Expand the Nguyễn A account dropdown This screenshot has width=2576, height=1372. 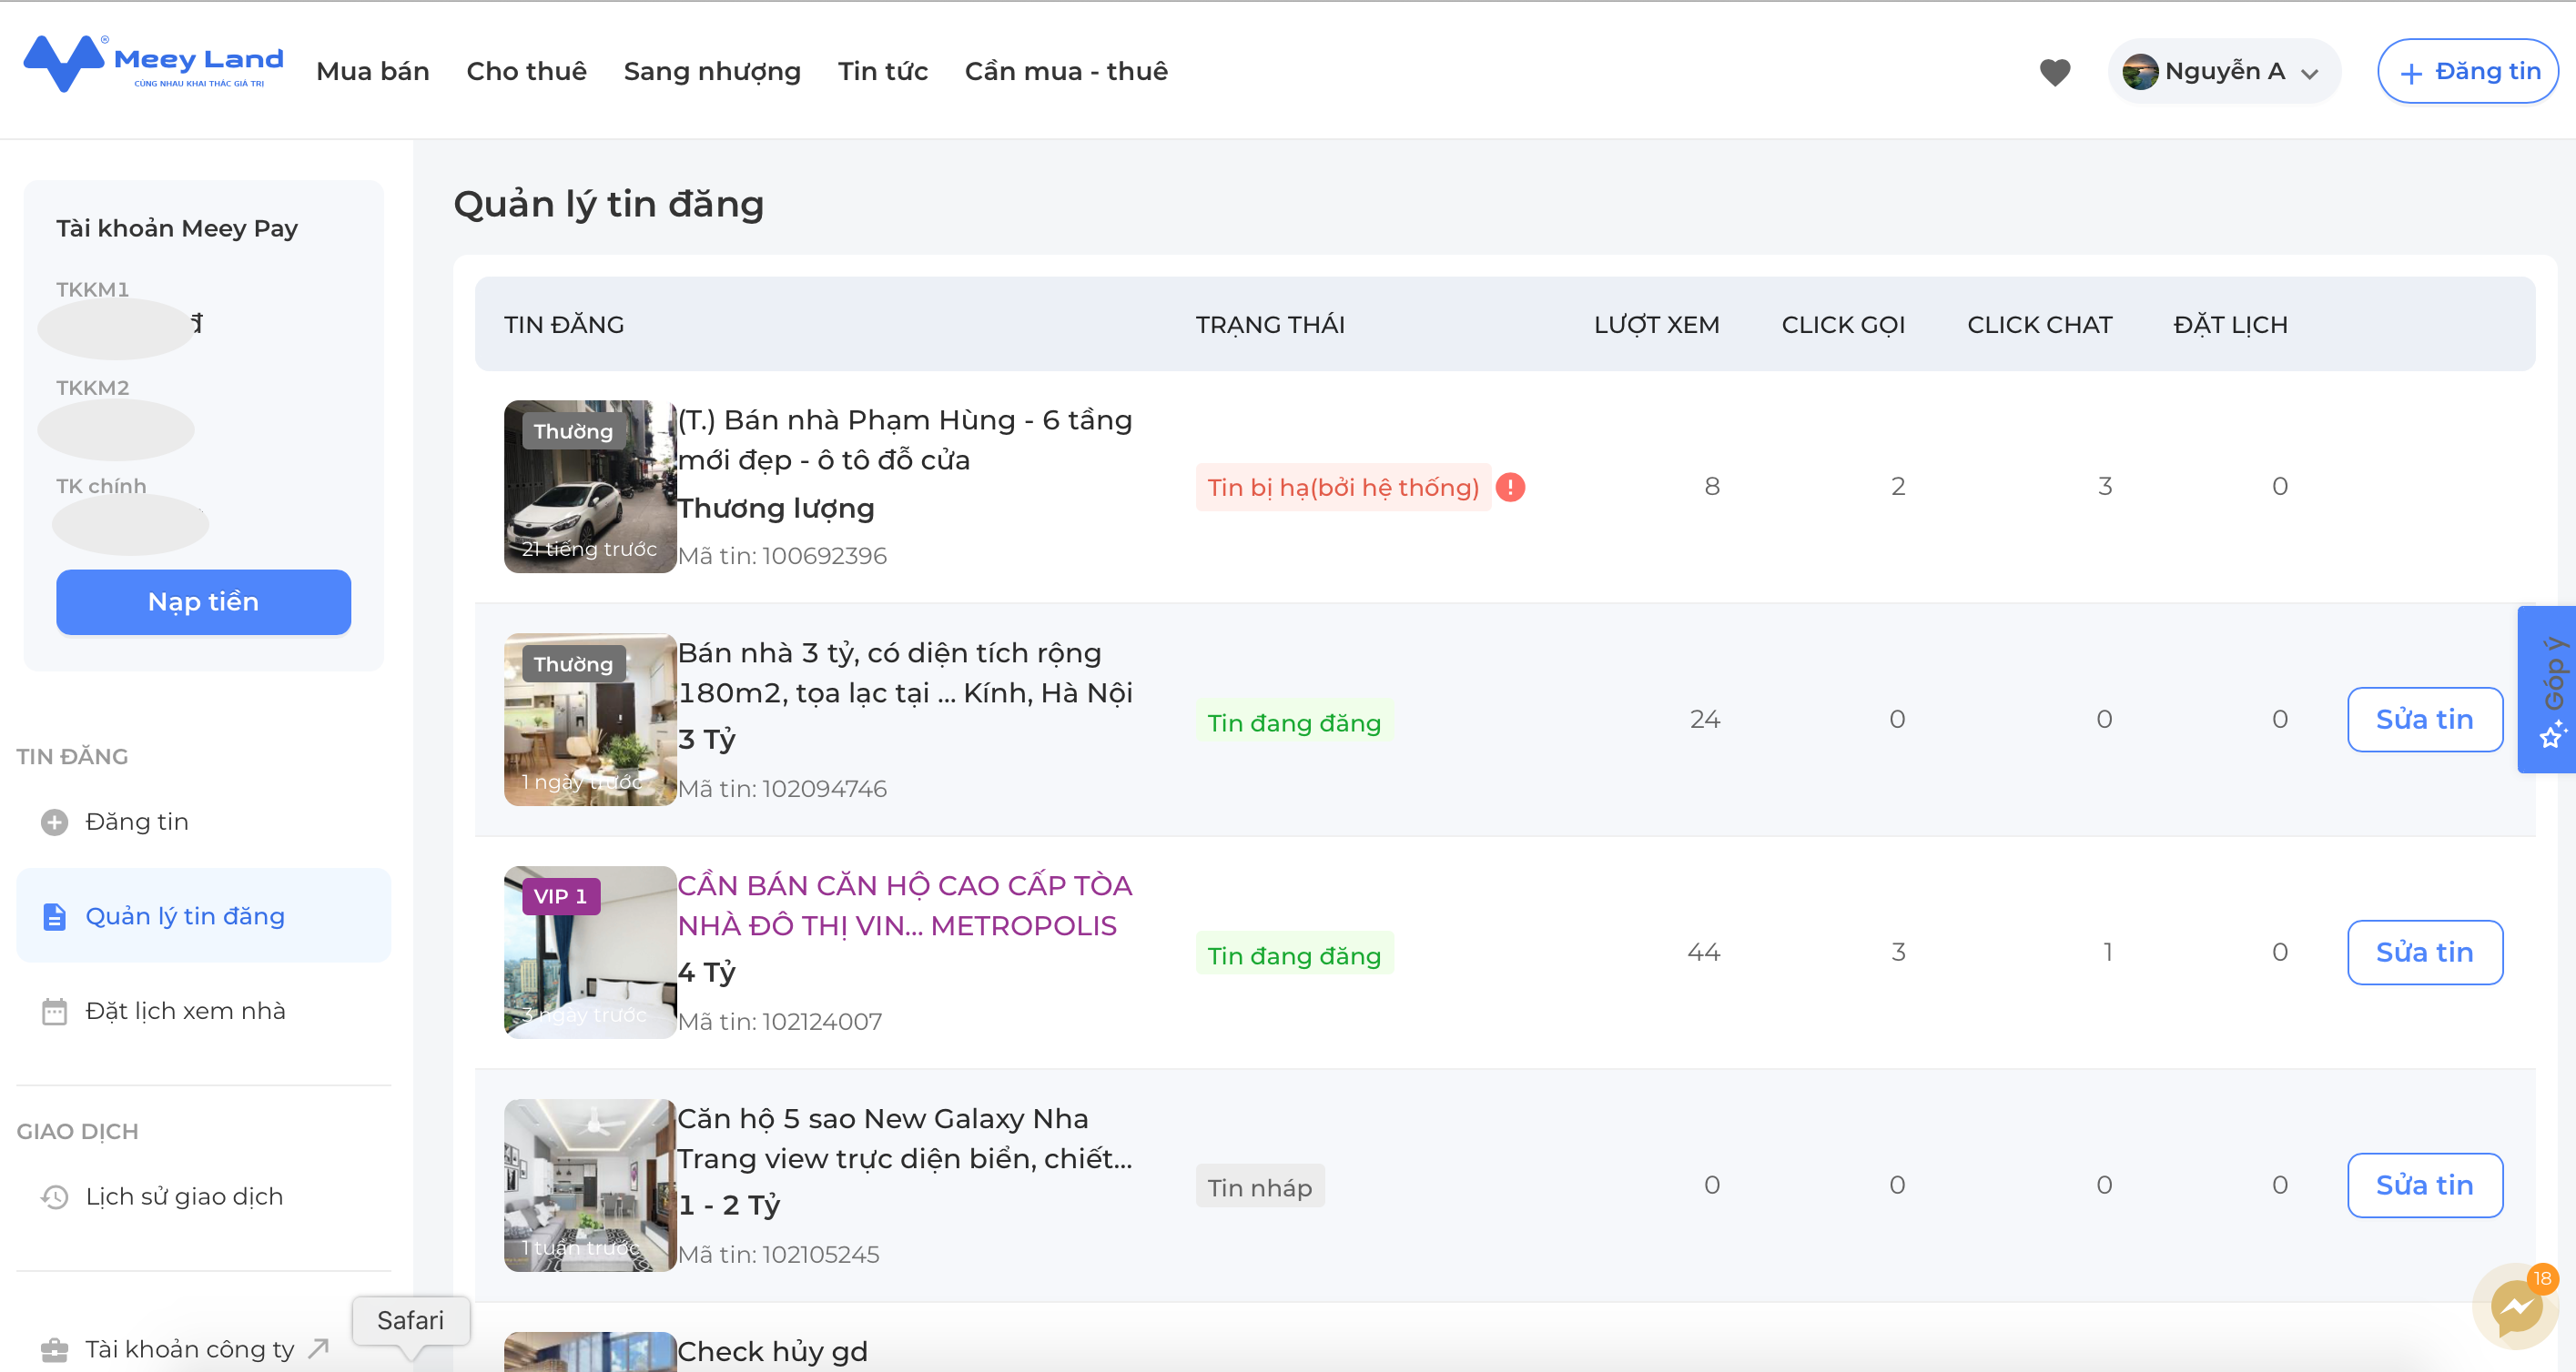(2309, 74)
